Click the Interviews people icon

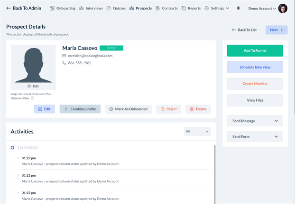coord(81,8)
